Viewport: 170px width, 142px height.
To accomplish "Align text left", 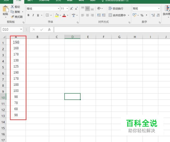I will 83,15.
